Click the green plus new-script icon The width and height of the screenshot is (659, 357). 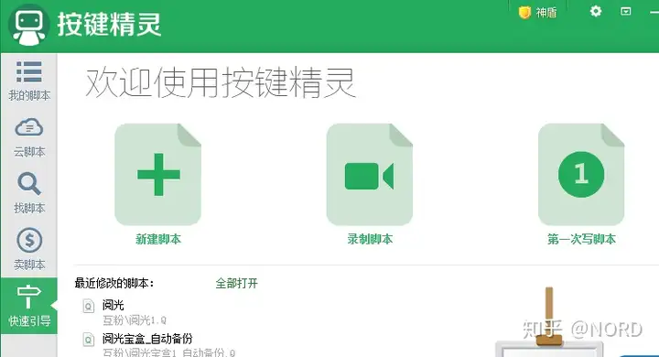(158, 175)
